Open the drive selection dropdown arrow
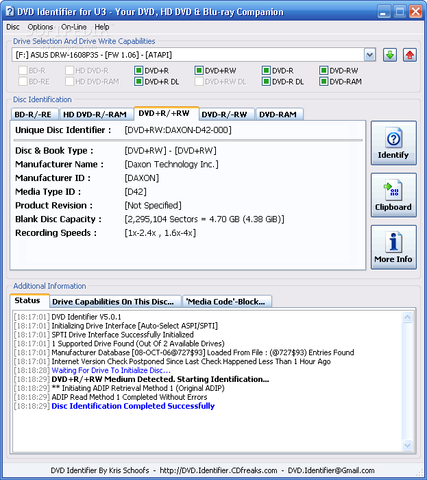The height and width of the screenshot is (480, 427). [370, 55]
